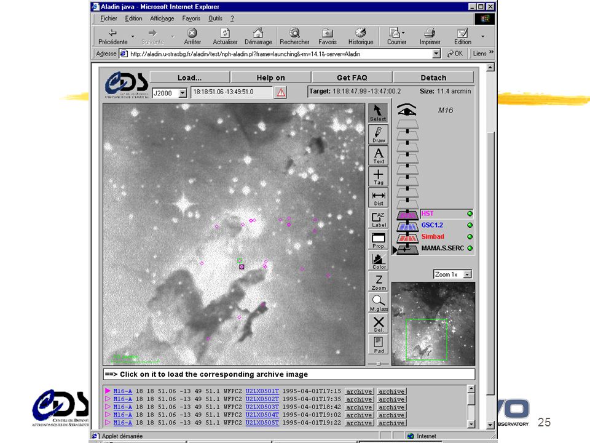Click the Help on button
590x443 pixels.
tap(271, 78)
